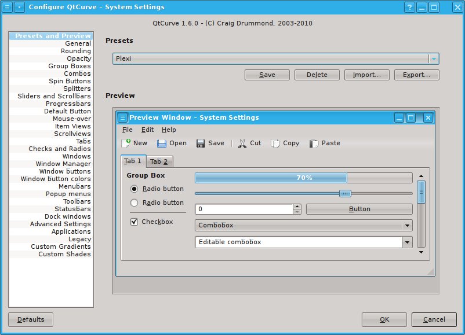Image resolution: width=465 pixels, height=335 pixels.
Task: Open the Help menu in preview window
Action: pyautogui.click(x=169, y=130)
